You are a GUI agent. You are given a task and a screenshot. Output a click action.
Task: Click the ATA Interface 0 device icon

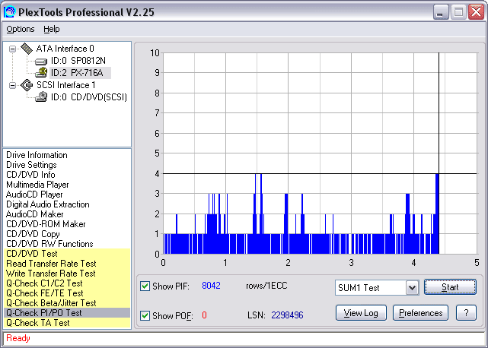tap(27, 49)
